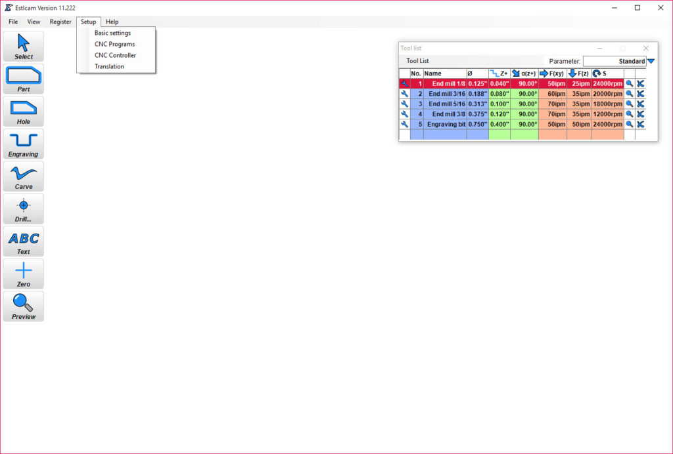673x454 pixels.
Task: Click wrench icon for End mill 3/16
Action: point(404,94)
